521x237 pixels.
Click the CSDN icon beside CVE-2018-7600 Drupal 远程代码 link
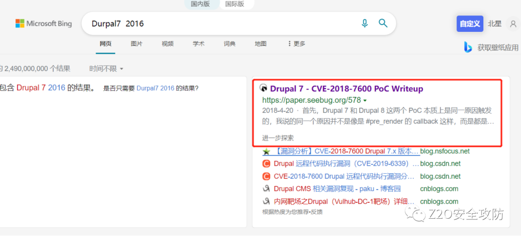[266, 176]
